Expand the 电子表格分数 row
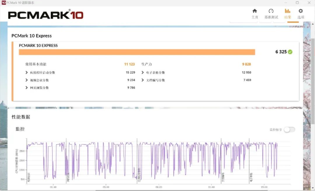315x191 pixels. point(143,72)
